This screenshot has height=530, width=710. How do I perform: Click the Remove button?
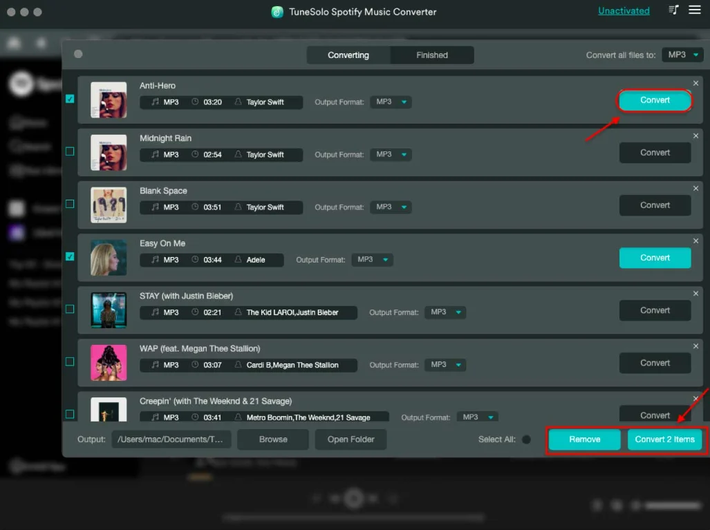point(585,439)
